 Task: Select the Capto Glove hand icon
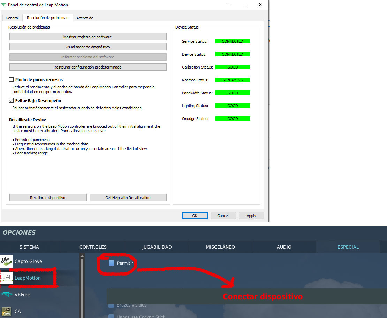click(x=6, y=261)
